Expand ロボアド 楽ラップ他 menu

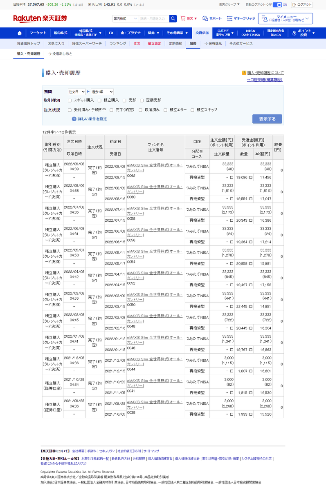click(x=225, y=33)
